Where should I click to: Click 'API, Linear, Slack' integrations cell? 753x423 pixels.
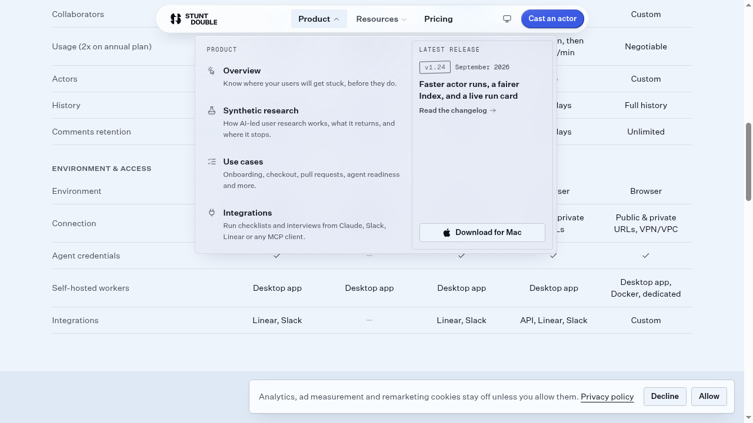pyautogui.click(x=554, y=320)
